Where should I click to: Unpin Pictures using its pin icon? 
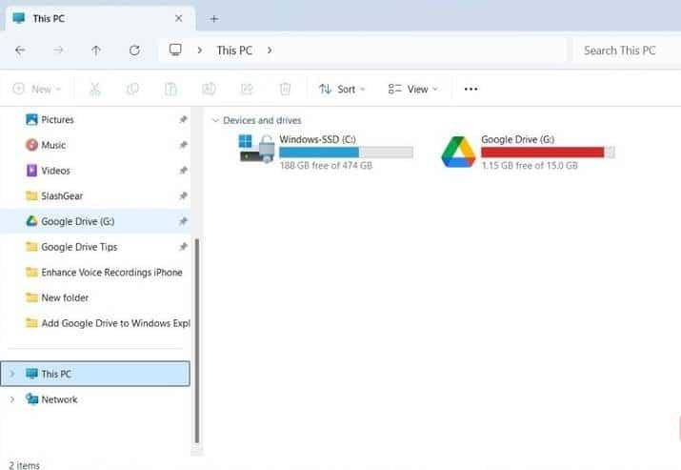pos(183,119)
